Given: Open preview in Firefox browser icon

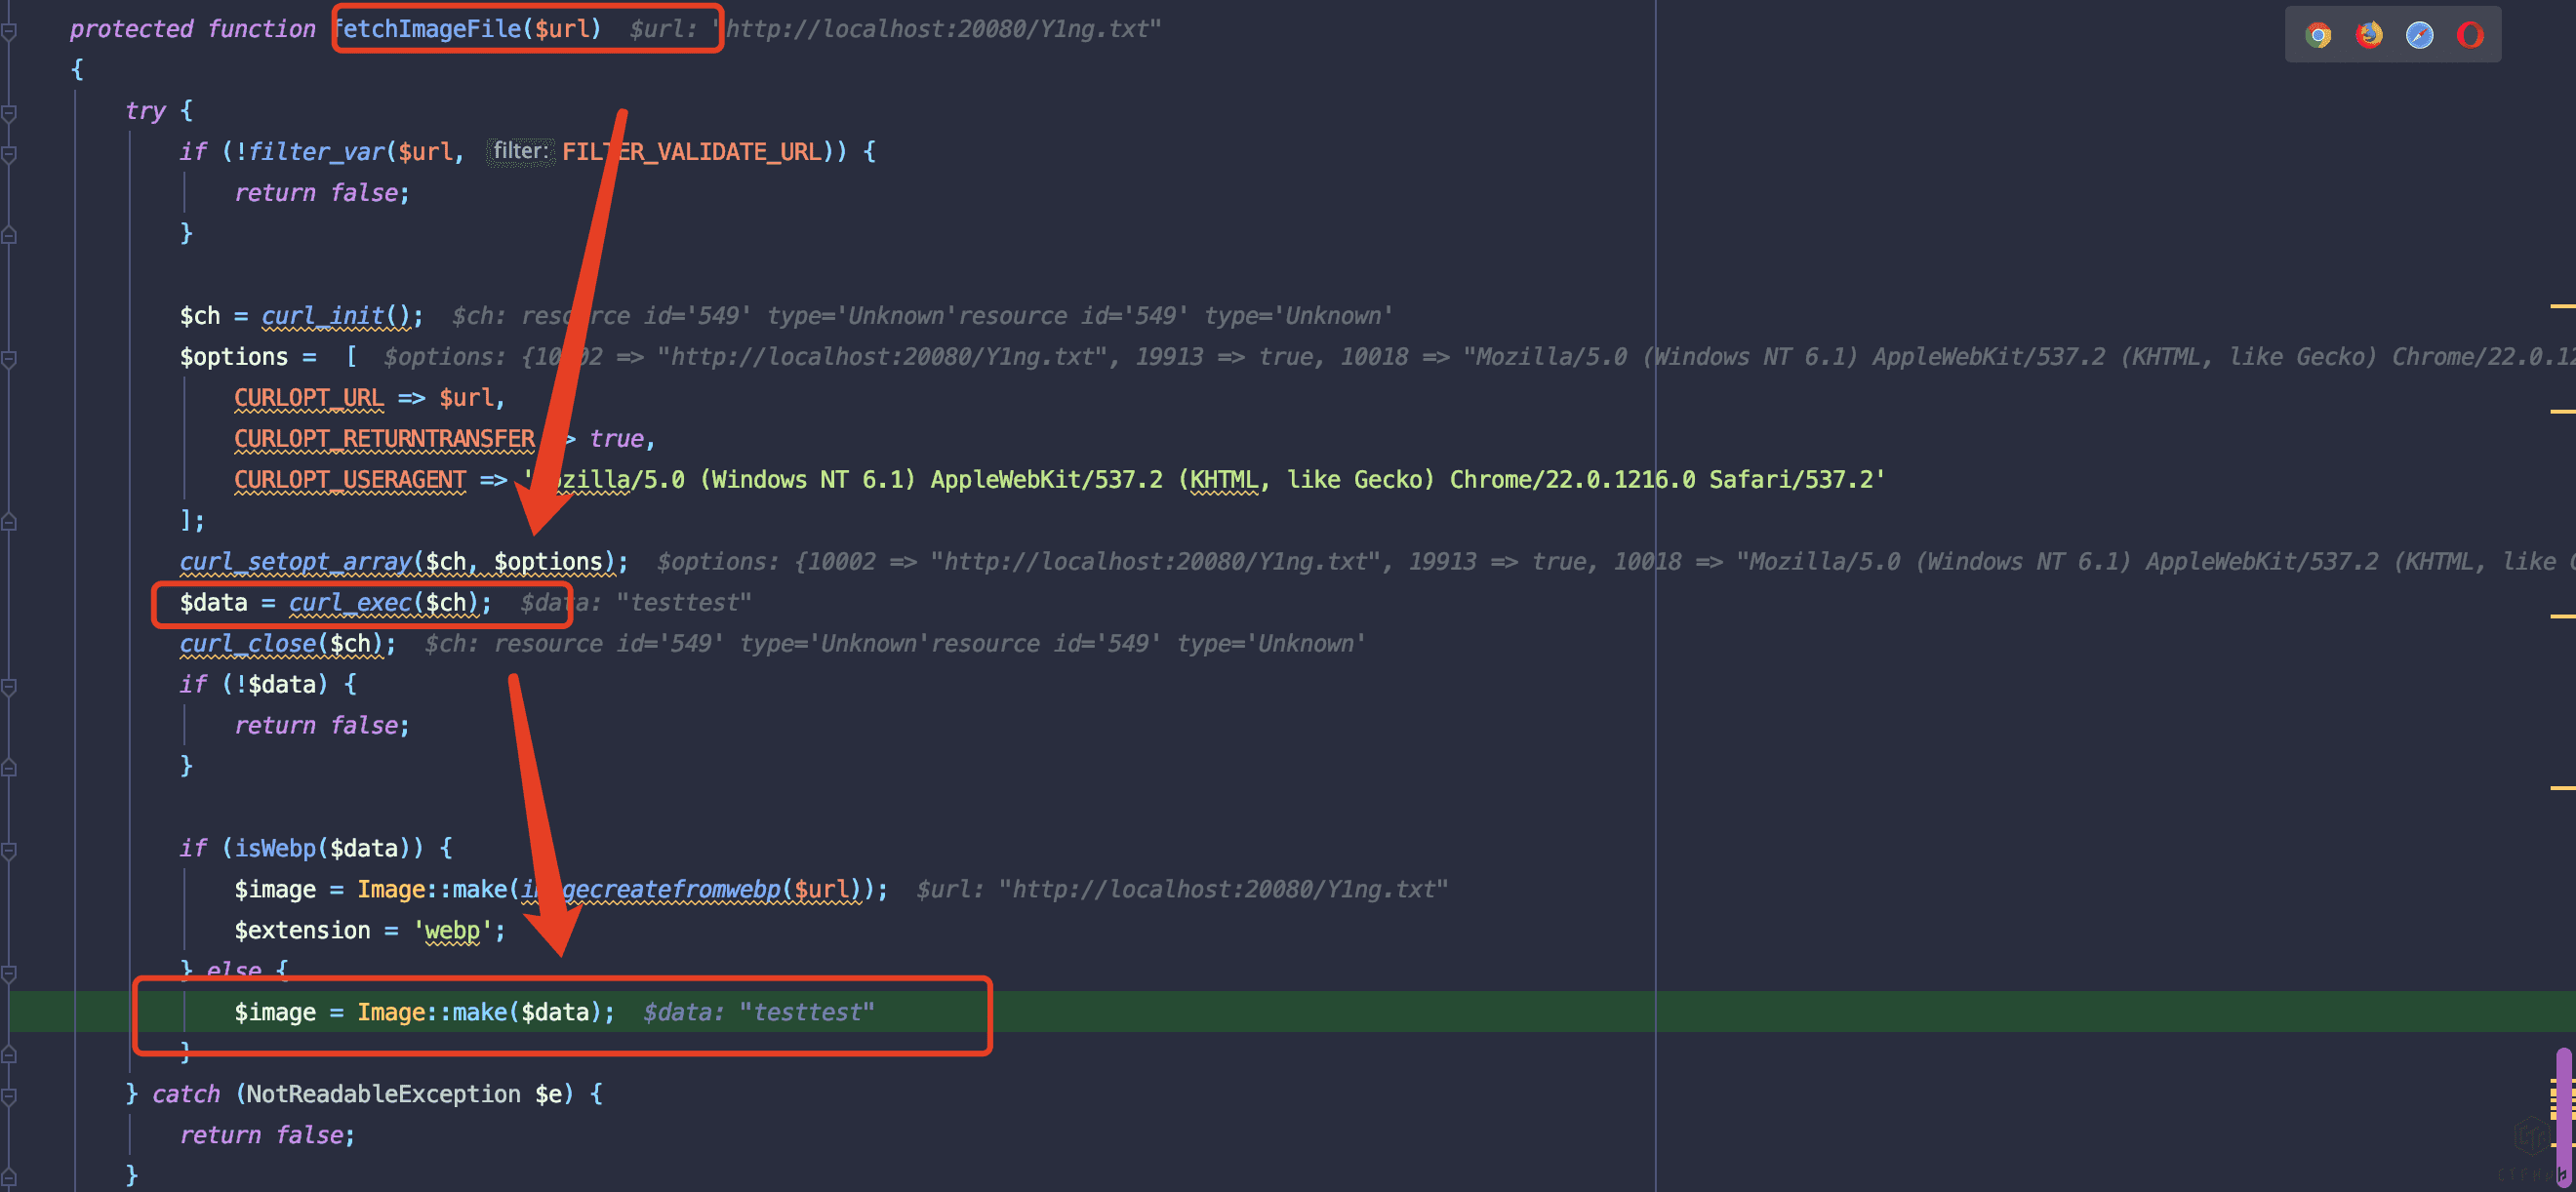Looking at the screenshot, I should [x=2368, y=35].
